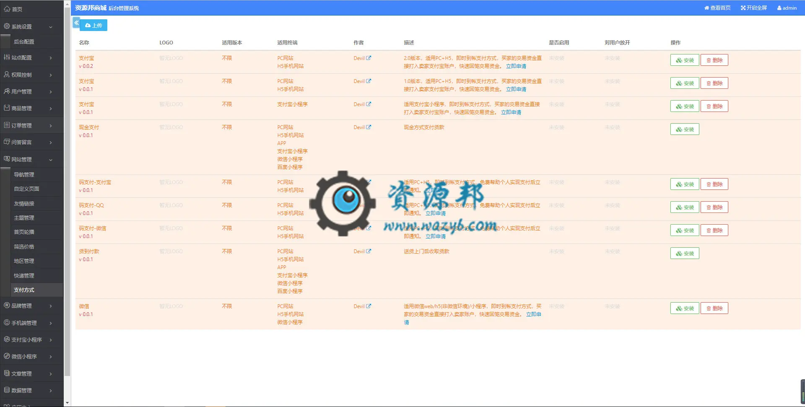
Task: Open 首页轮播 submenu item
Action: (37, 232)
